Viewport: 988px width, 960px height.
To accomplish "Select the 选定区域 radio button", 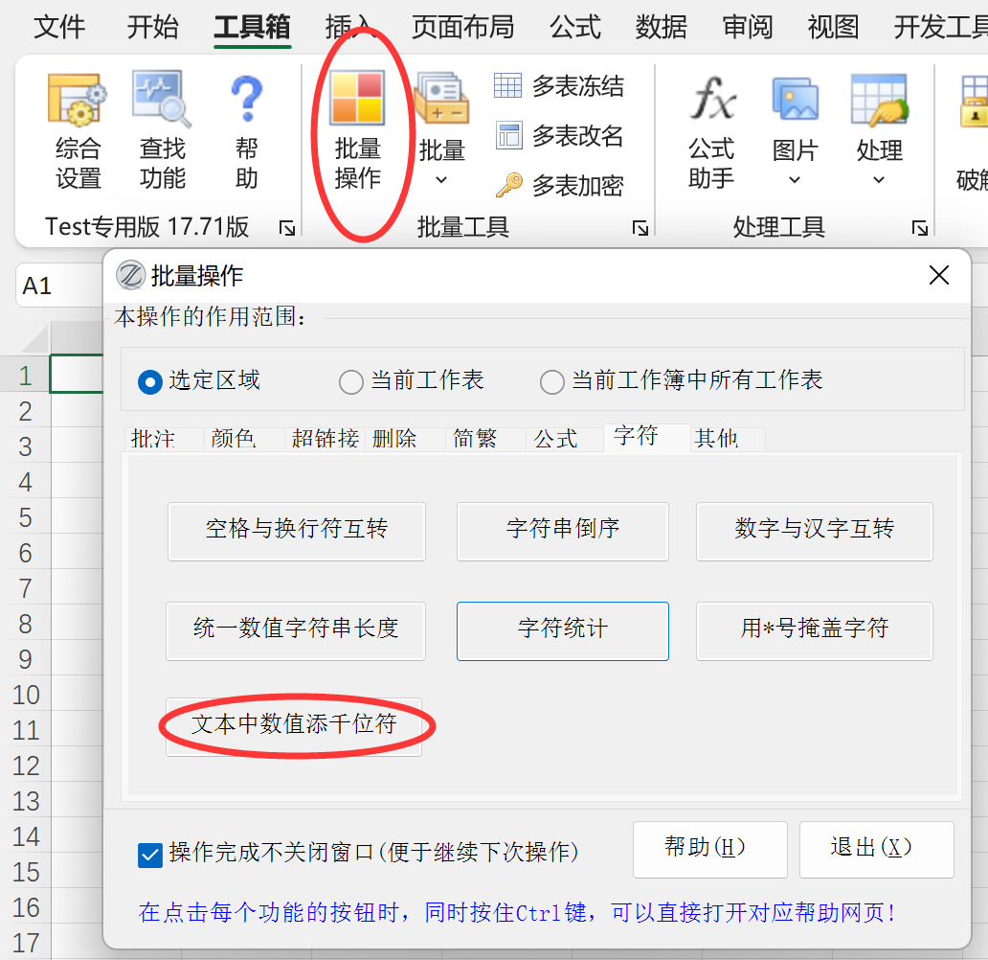I will 149,381.
